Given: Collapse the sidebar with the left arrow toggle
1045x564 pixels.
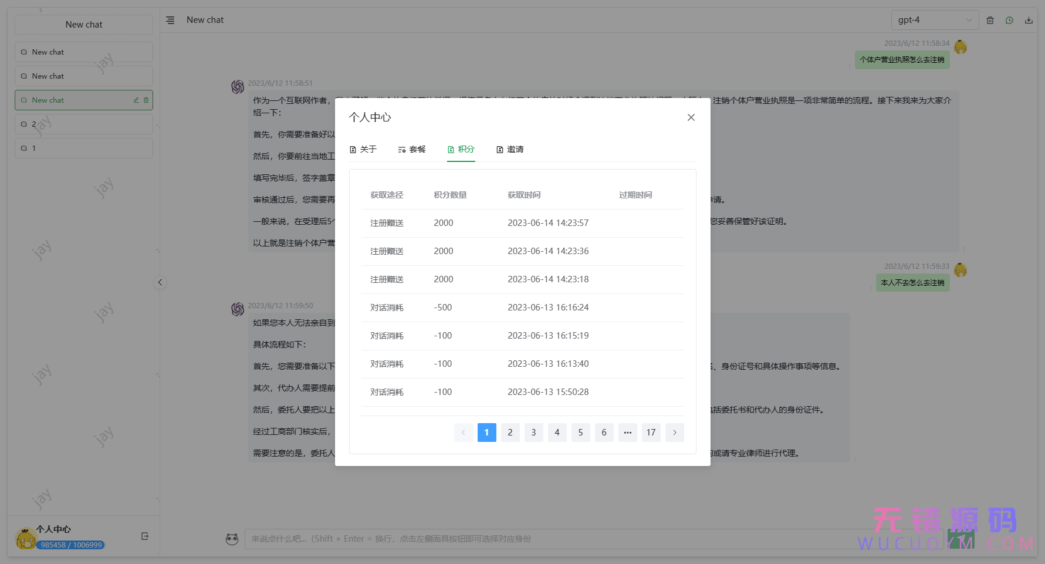Looking at the screenshot, I should [160, 282].
